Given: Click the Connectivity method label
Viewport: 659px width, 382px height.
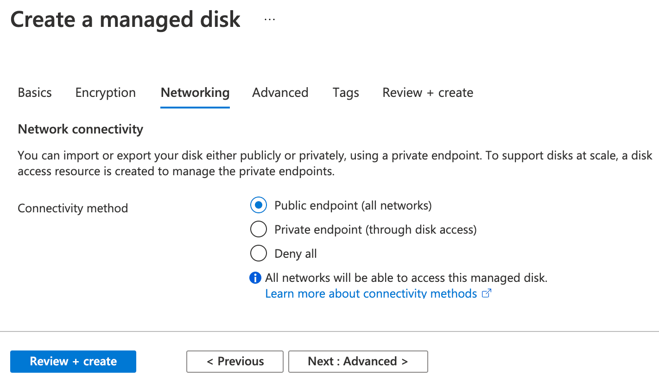Looking at the screenshot, I should 72,208.
